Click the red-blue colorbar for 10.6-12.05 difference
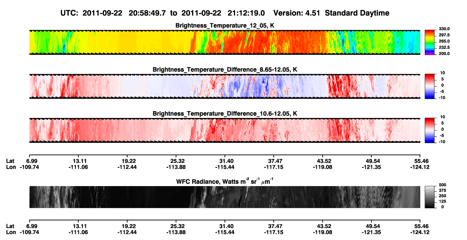The height and width of the screenshot is (240, 467). [430, 130]
